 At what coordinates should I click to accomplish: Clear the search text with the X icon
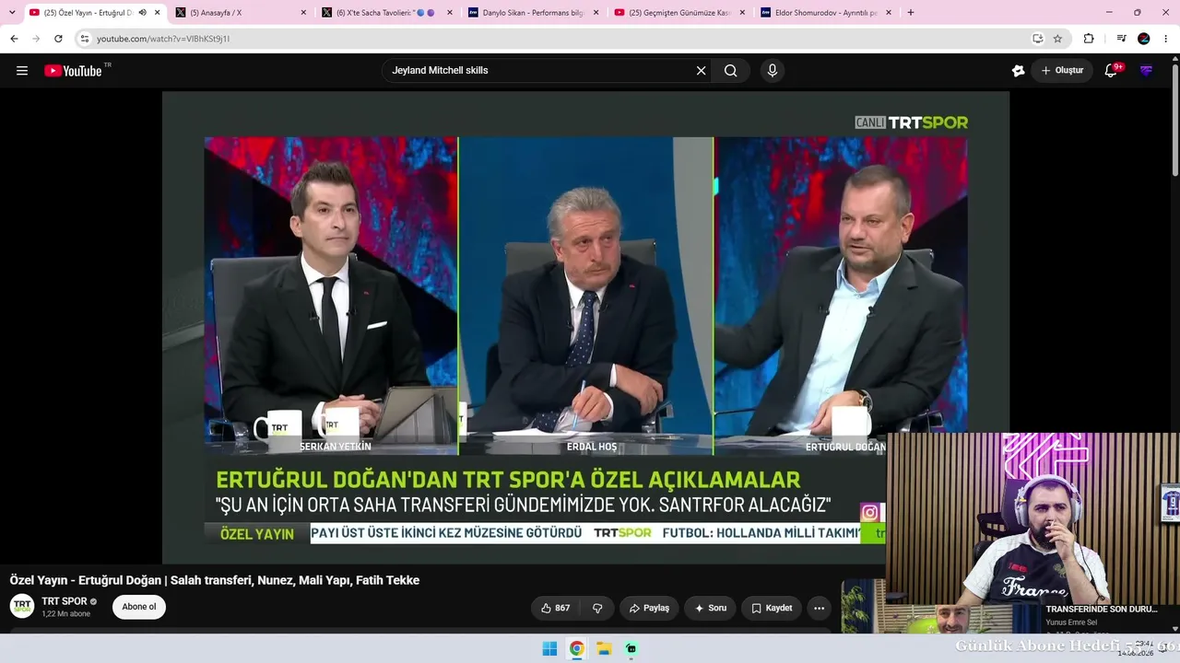pyautogui.click(x=701, y=71)
